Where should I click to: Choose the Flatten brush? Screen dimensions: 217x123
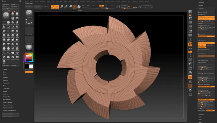pyautogui.click(x=8, y=36)
